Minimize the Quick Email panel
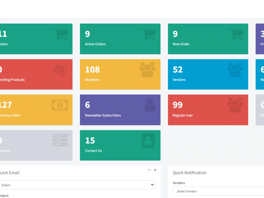This screenshot has height=198, width=264. coord(149,170)
